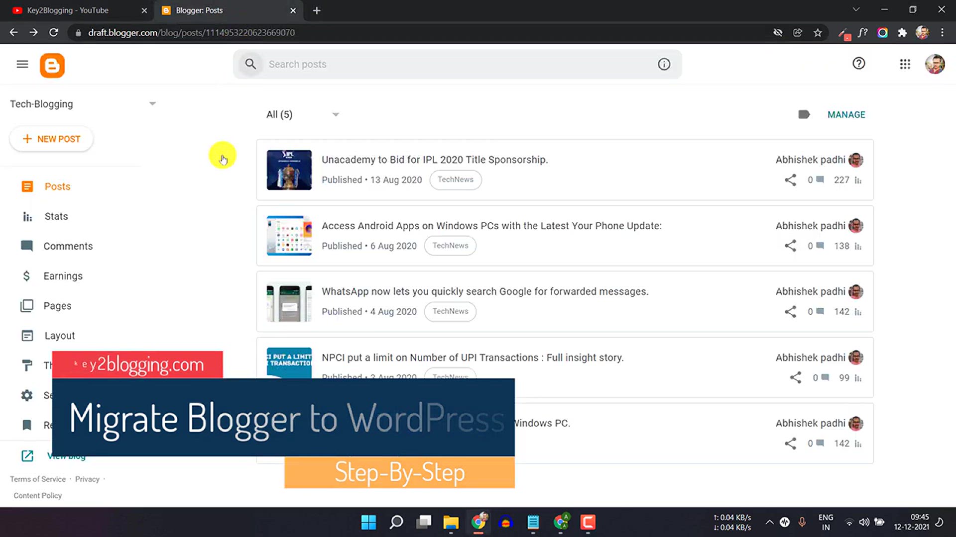Share the Access Android Apps post
Viewport: 956px width, 537px height.
click(x=790, y=246)
